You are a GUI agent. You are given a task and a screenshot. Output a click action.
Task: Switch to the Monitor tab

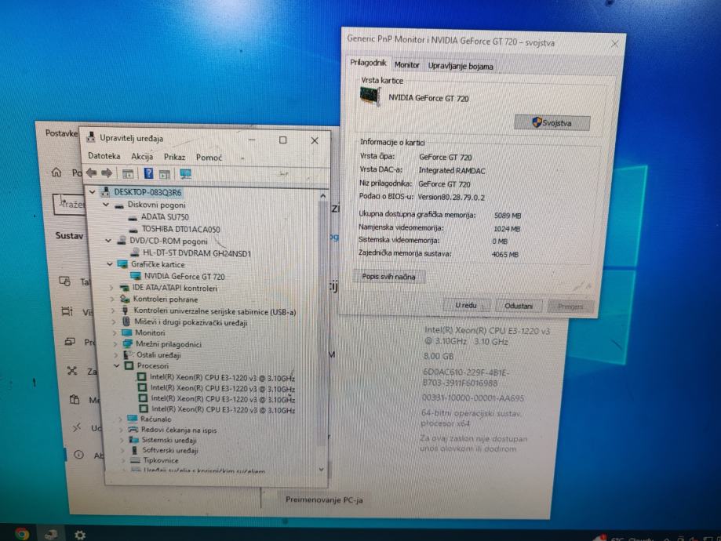[x=407, y=65]
